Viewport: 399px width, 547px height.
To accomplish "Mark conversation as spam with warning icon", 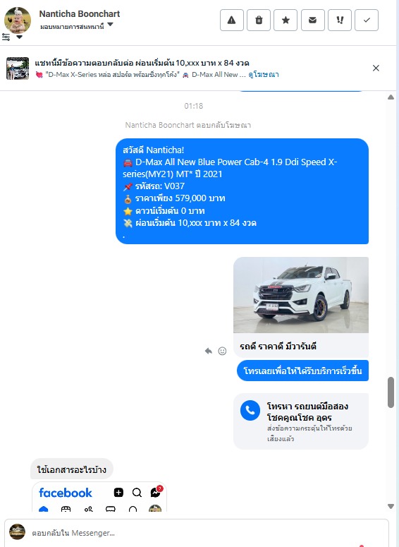I will pyautogui.click(x=232, y=20).
